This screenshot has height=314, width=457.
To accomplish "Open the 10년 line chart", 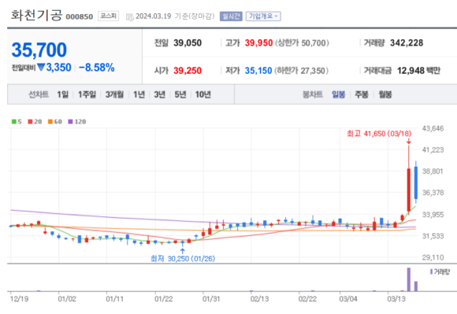I will pos(202,94).
